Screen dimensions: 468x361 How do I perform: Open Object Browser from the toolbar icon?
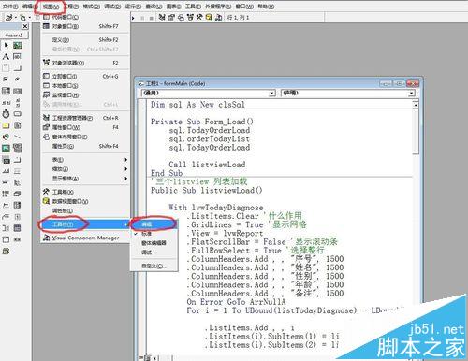[190, 17]
